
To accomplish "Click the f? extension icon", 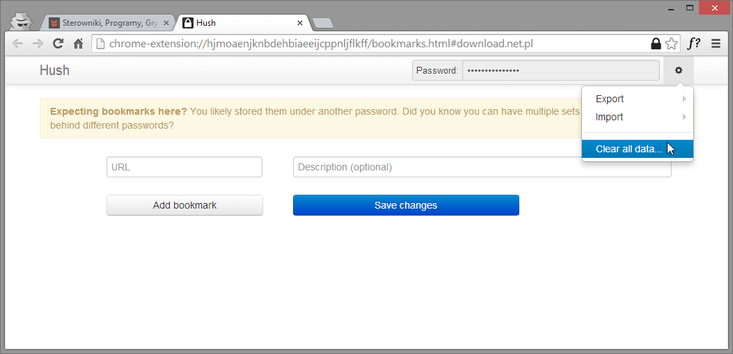I will tap(694, 44).
